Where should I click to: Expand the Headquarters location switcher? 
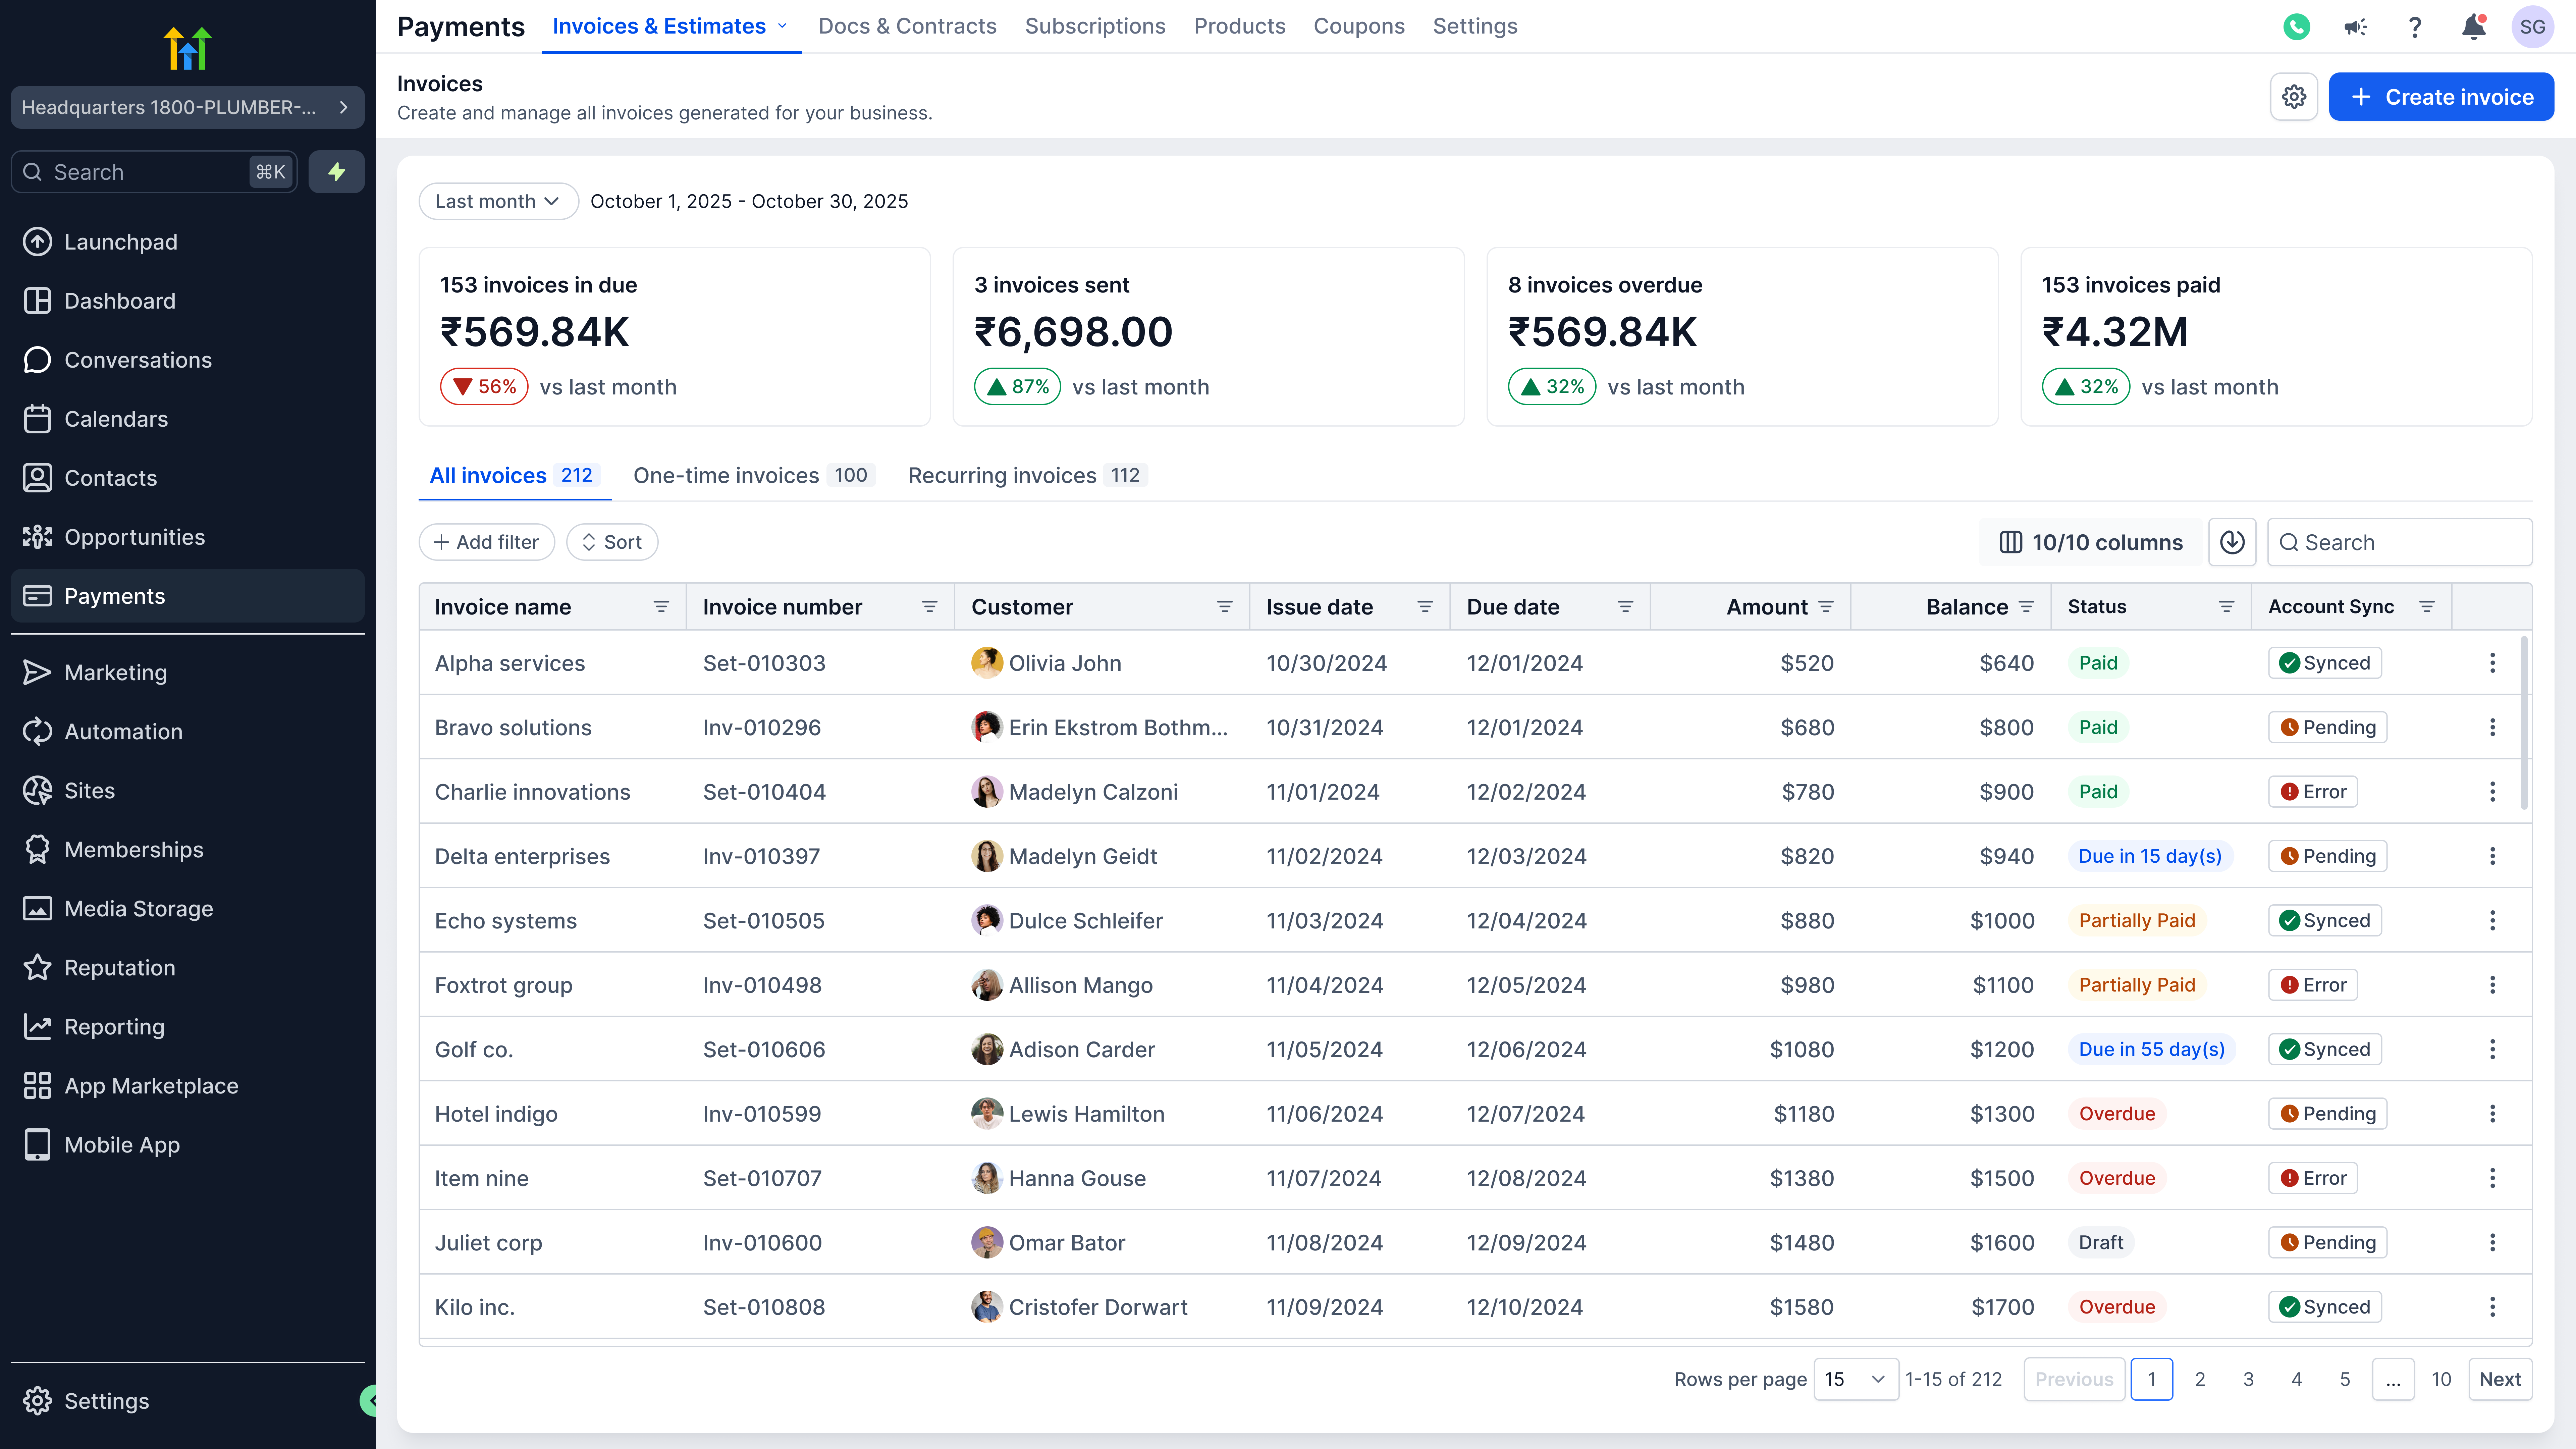click(187, 107)
